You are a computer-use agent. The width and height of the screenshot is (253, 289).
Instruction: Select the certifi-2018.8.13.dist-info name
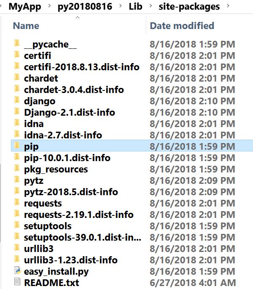click(82, 67)
